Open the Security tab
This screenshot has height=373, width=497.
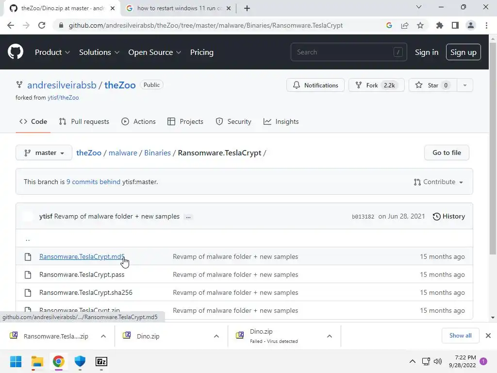(233, 121)
